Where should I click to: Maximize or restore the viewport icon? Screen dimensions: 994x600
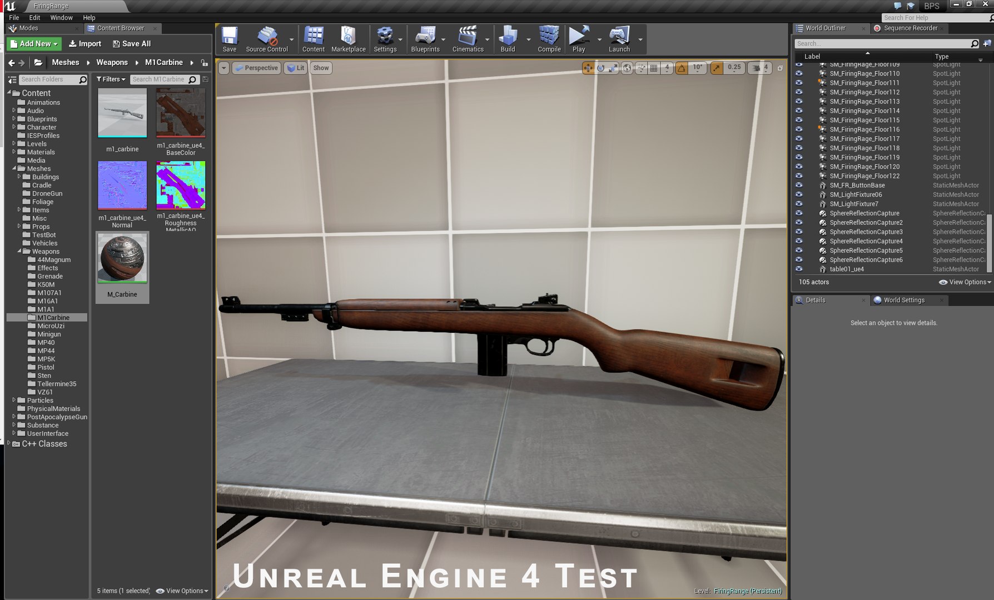pos(780,68)
